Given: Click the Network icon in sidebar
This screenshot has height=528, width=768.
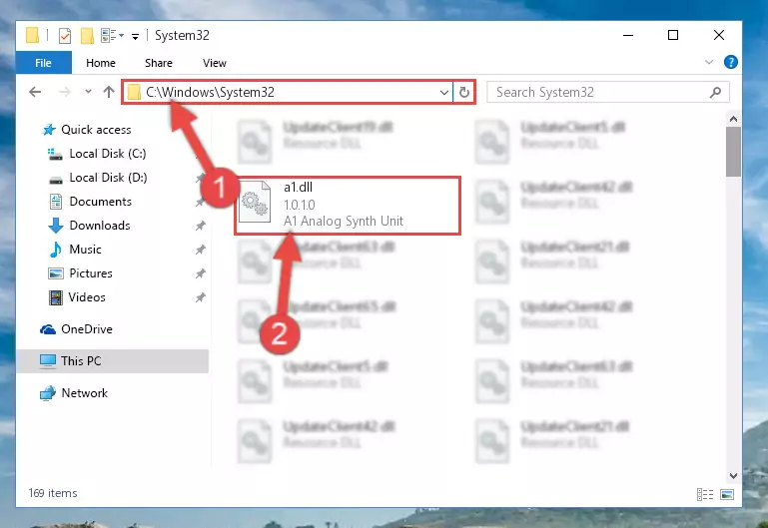Looking at the screenshot, I should point(48,393).
